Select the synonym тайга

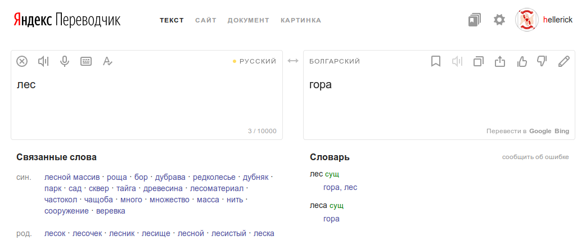126,188
